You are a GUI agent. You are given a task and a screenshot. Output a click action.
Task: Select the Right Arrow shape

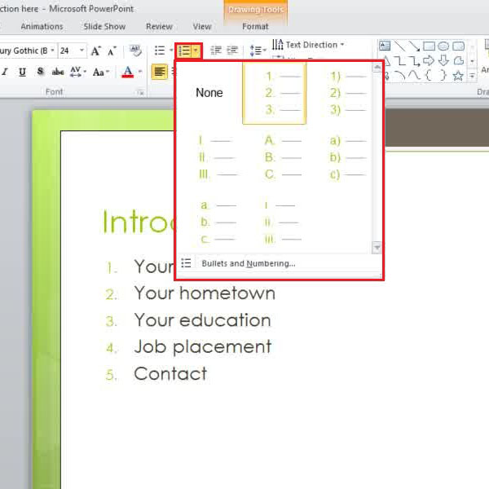(x=430, y=60)
